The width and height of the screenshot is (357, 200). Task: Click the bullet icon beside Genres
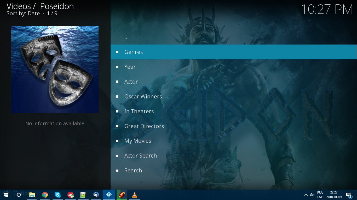click(117, 52)
